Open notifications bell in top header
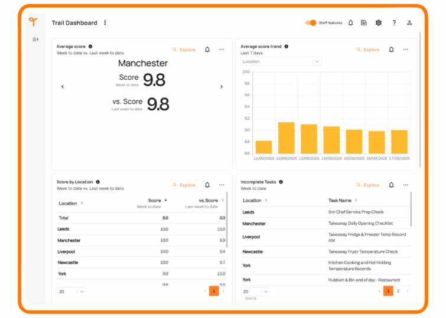 (x=350, y=23)
